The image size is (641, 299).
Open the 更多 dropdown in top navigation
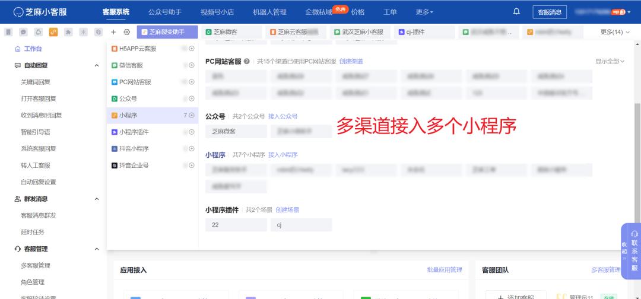click(424, 12)
